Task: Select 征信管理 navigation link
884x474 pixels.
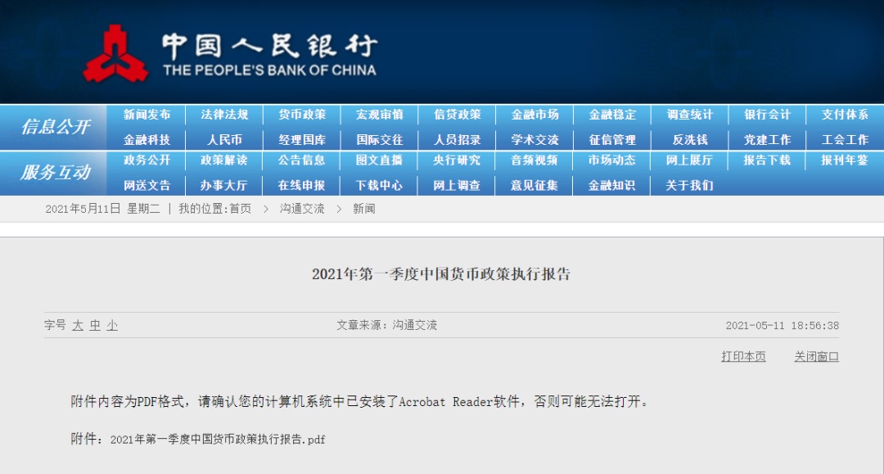Action: (612, 140)
